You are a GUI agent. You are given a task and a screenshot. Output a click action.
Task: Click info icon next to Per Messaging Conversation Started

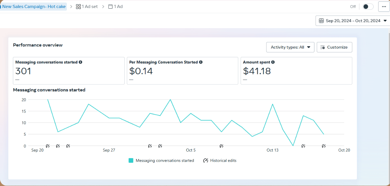[x=201, y=62]
